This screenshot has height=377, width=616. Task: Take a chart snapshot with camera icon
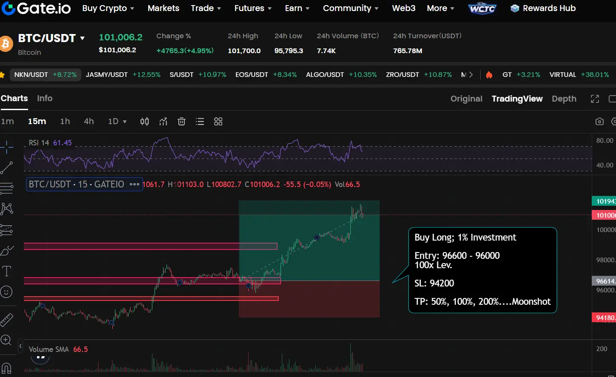point(599,122)
